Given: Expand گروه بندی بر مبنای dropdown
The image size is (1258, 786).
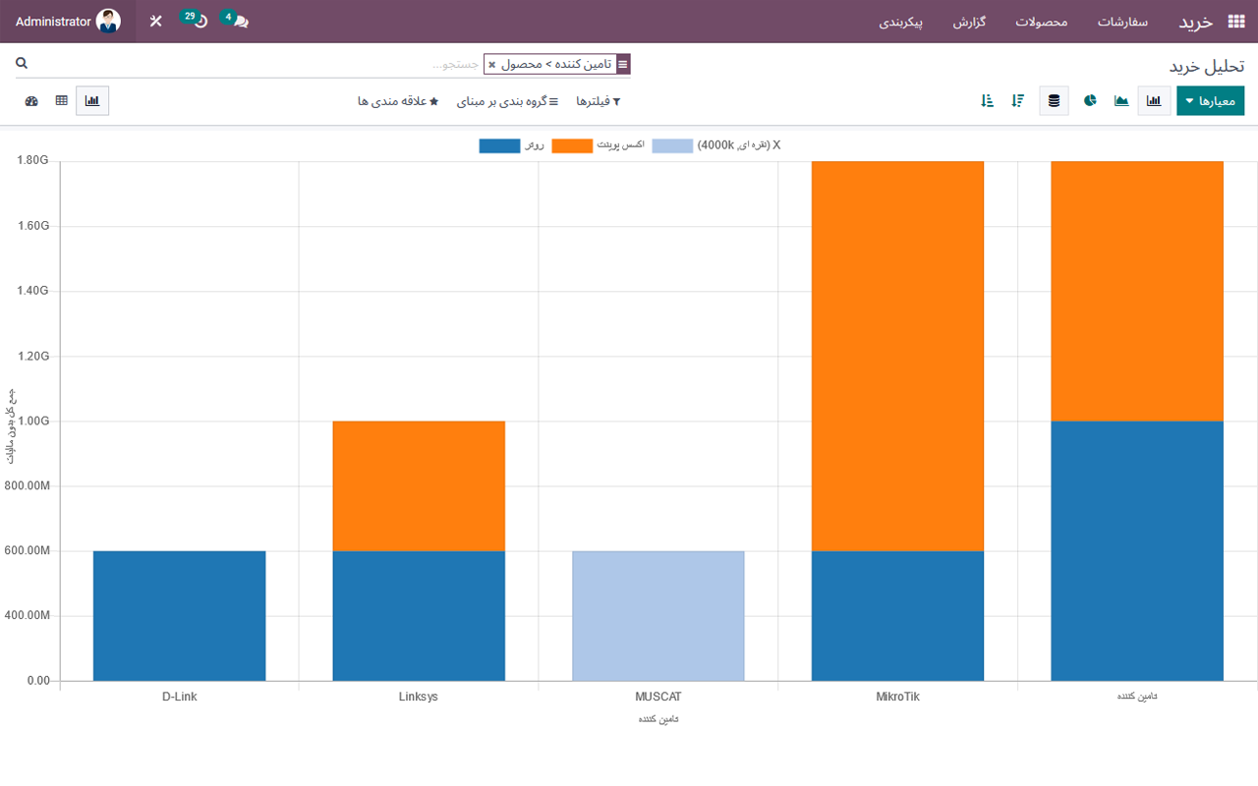Looking at the screenshot, I should click(507, 101).
